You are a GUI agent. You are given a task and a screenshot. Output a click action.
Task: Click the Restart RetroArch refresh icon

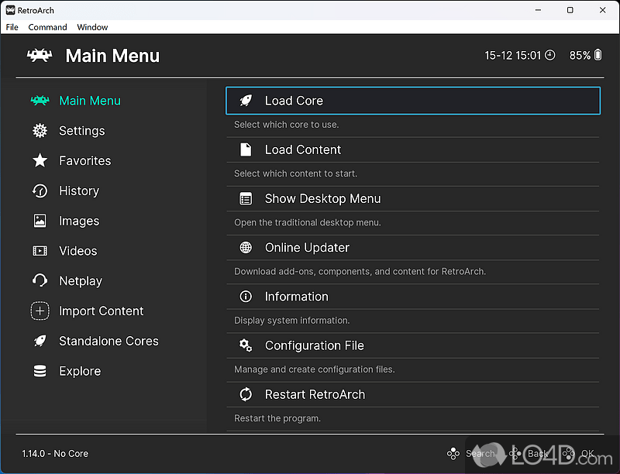246,394
